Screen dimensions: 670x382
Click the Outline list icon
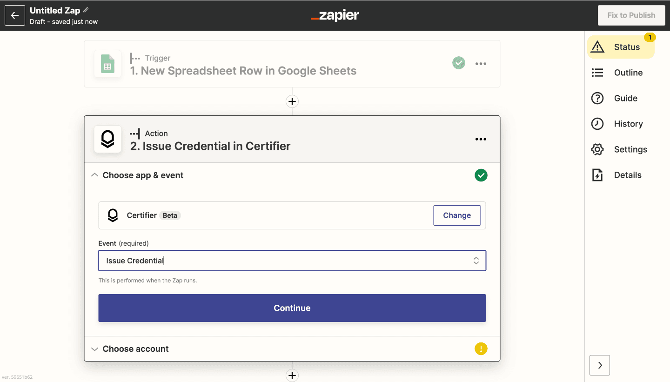(597, 73)
